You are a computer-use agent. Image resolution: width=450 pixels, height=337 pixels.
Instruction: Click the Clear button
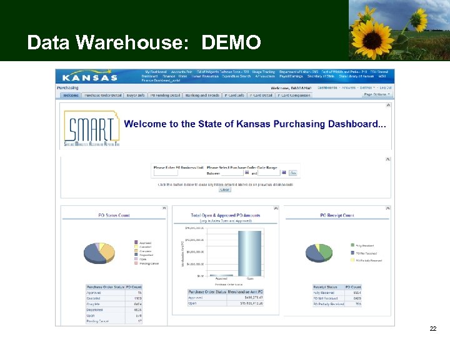click(x=225, y=190)
